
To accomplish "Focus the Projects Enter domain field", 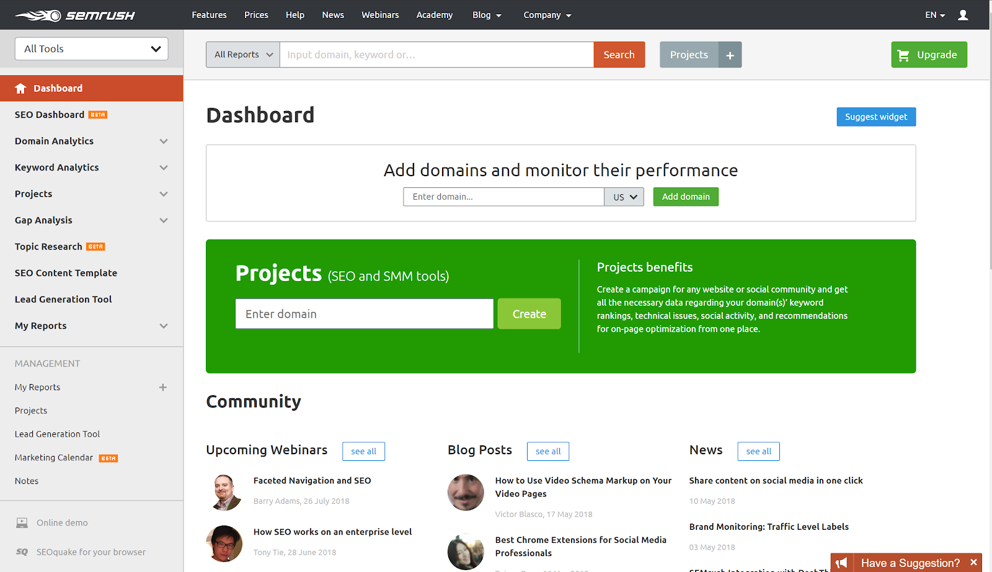I will (x=365, y=314).
